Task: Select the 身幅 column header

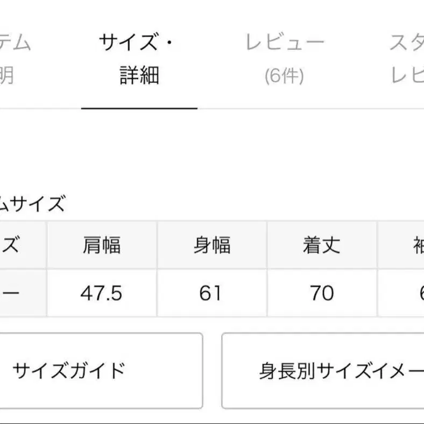Action: point(212,245)
